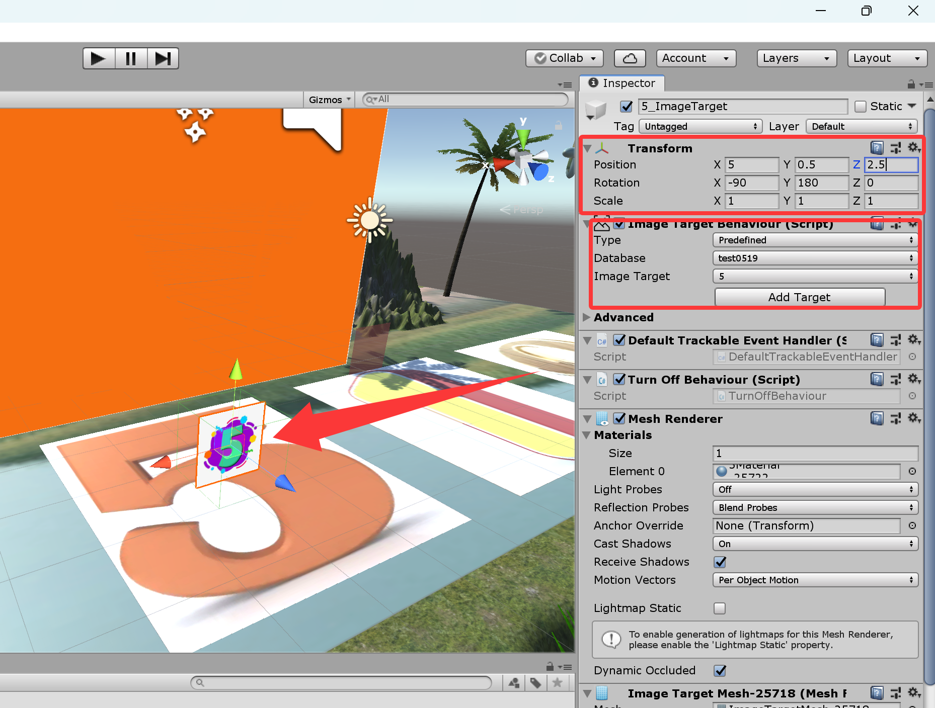Open the Untagged Tag dropdown
Screen dimensions: 935x708
700,126
